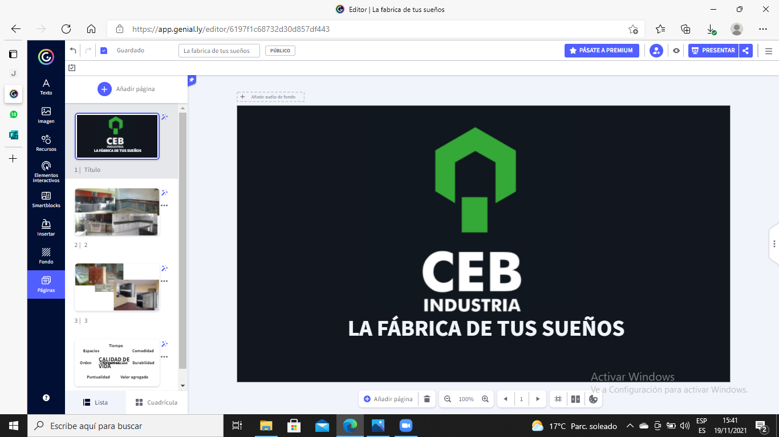Click the magic wand on the Título slide
This screenshot has height=437, width=779.
click(x=165, y=117)
